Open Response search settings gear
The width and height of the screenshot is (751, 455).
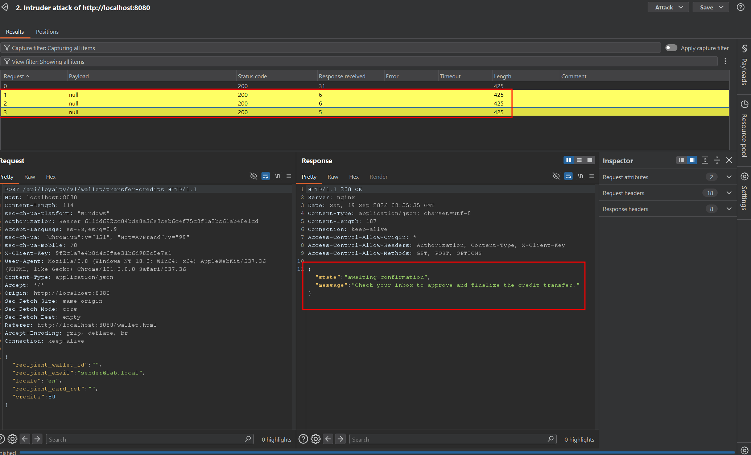point(315,439)
